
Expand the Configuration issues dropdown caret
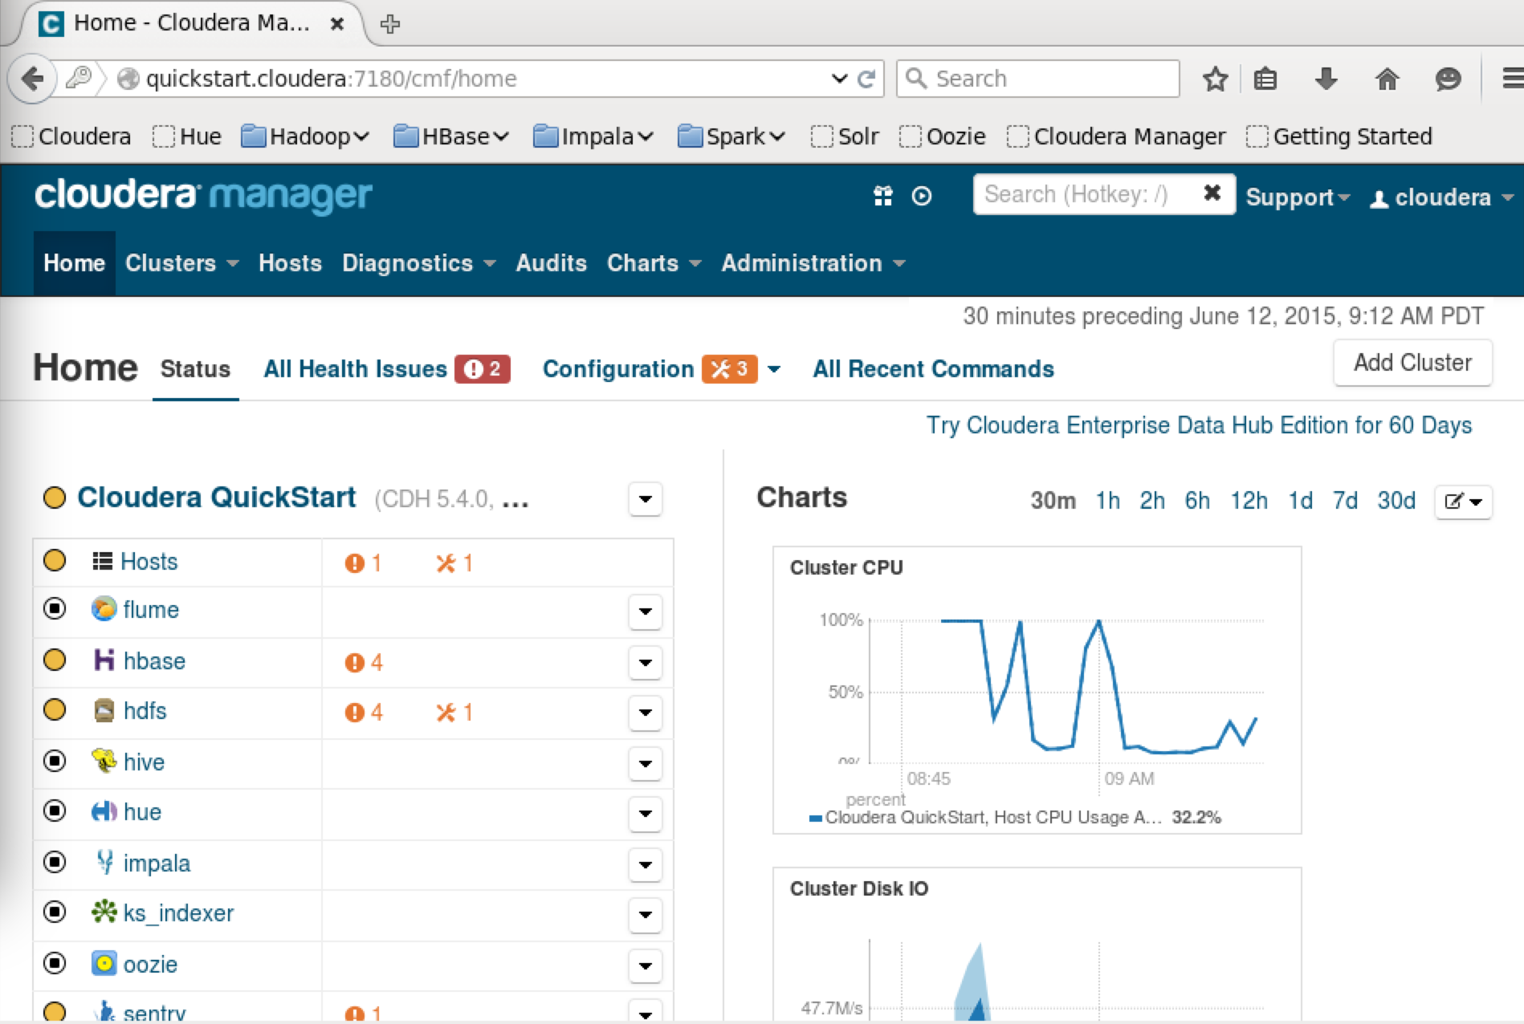pyautogui.click(x=774, y=369)
